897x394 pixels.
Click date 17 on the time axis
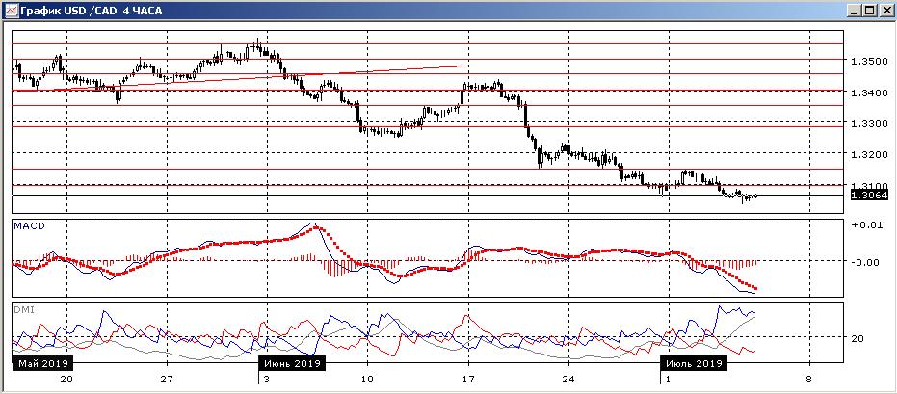pyautogui.click(x=466, y=380)
